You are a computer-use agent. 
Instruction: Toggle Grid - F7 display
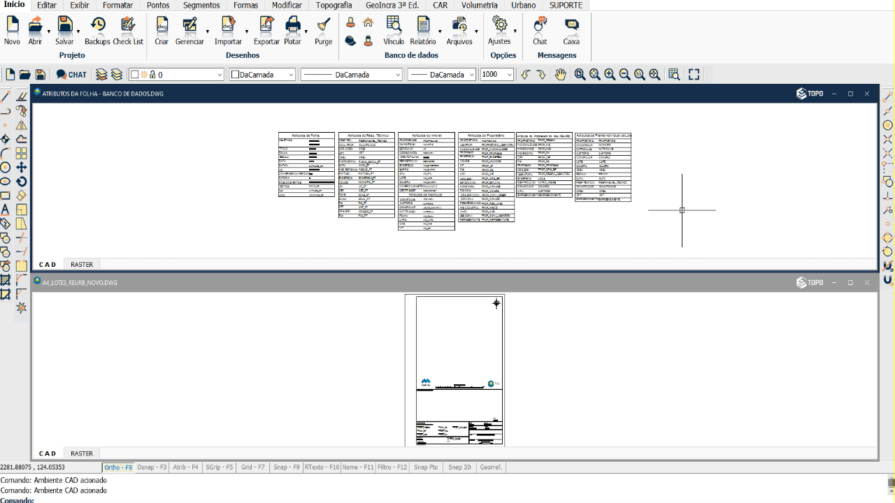252,467
